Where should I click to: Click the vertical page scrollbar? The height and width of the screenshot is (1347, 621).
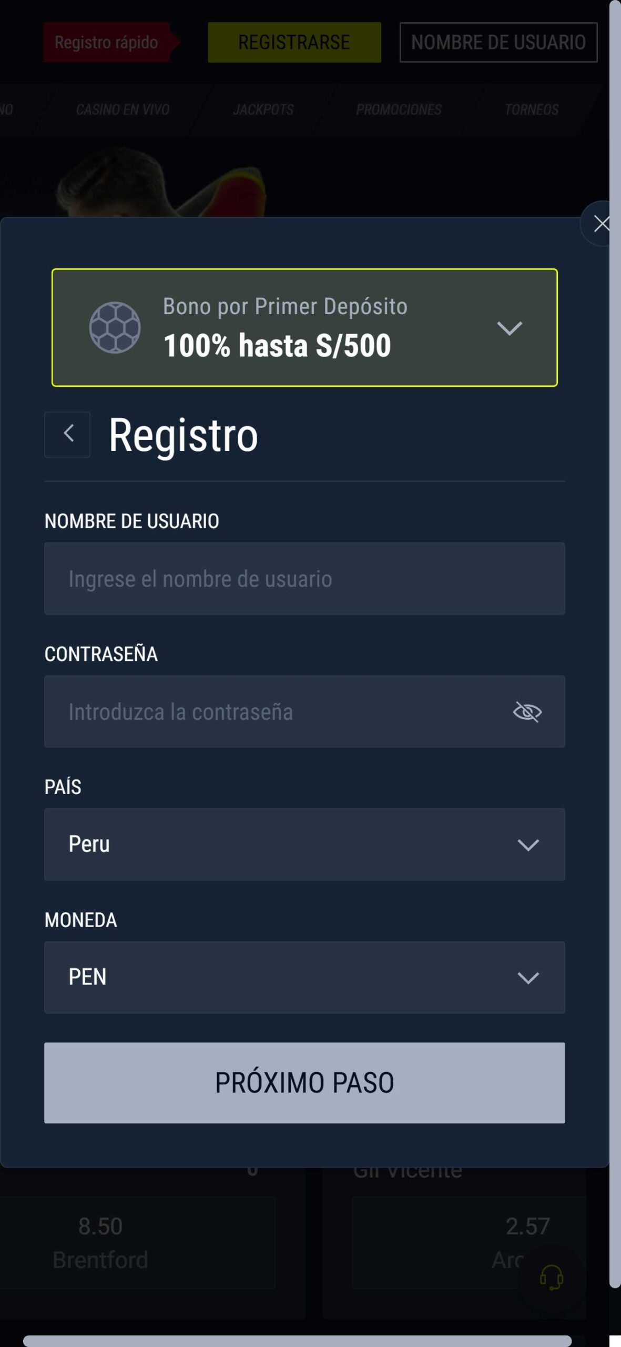pos(615,631)
